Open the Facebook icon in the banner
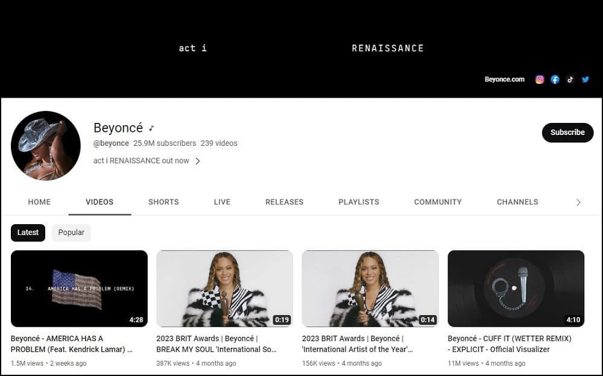 [x=555, y=80]
